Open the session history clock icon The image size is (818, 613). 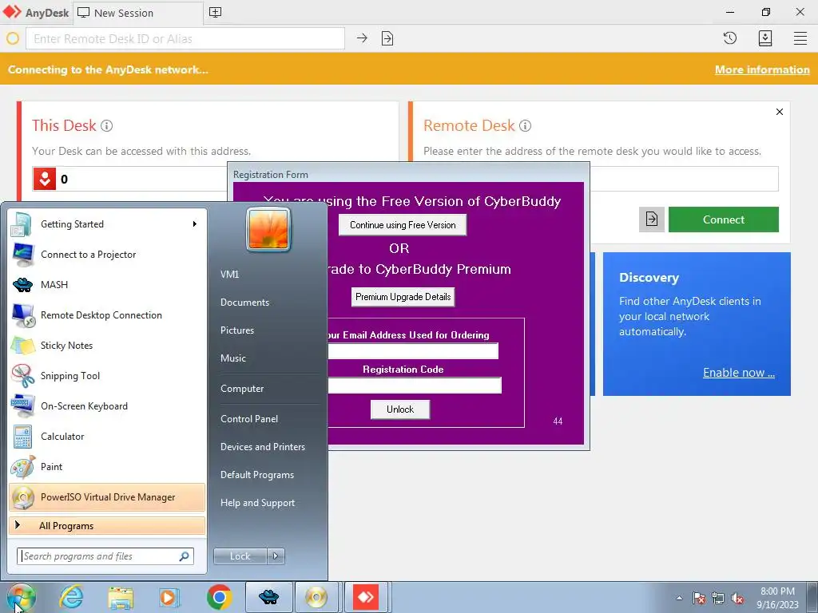(x=730, y=38)
